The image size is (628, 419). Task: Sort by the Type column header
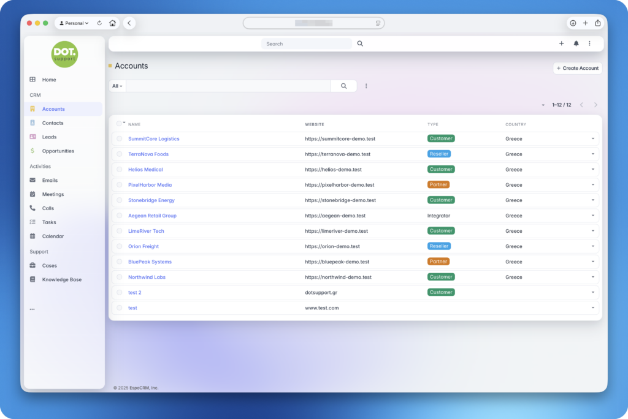[x=433, y=124]
